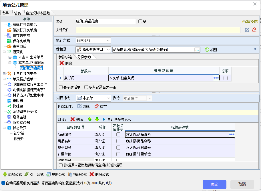
Task: Click 清空 eraser in match condition
Action: [x=97, y=106]
